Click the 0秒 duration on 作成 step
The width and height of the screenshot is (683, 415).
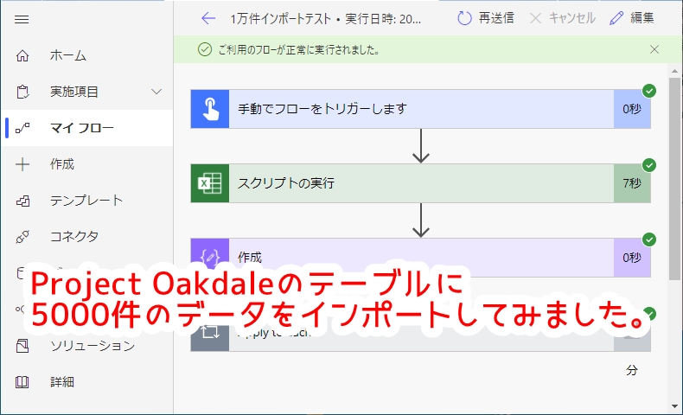pyautogui.click(x=632, y=258)
